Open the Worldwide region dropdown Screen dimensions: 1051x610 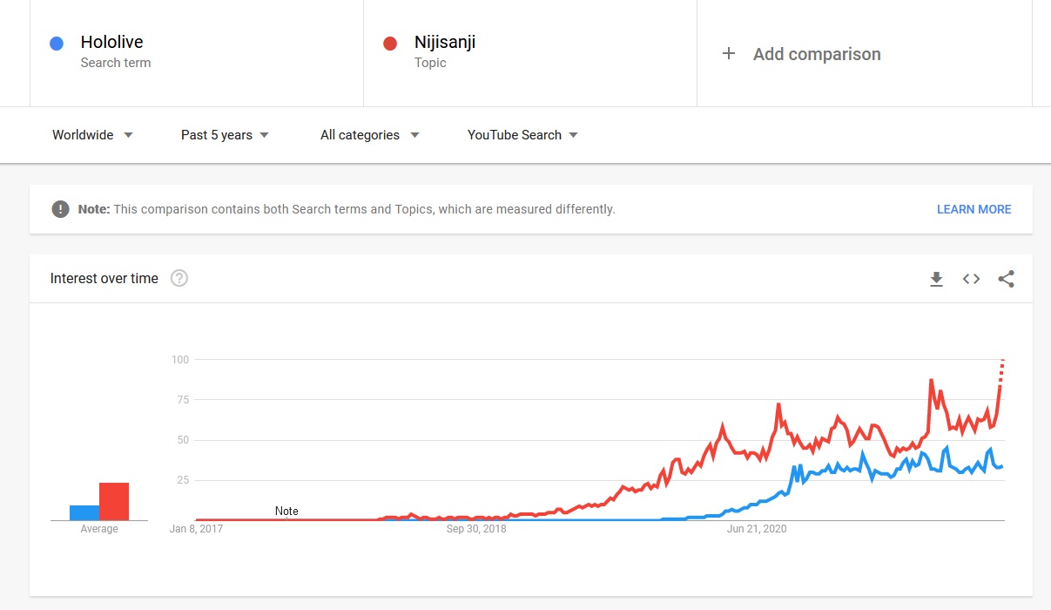92,135
